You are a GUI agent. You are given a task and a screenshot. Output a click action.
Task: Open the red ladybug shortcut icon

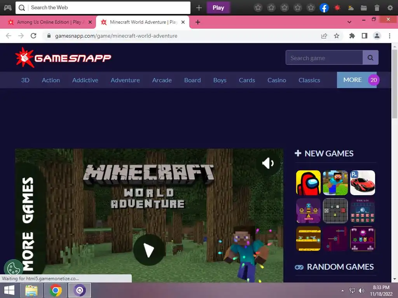tap(337, 8)
